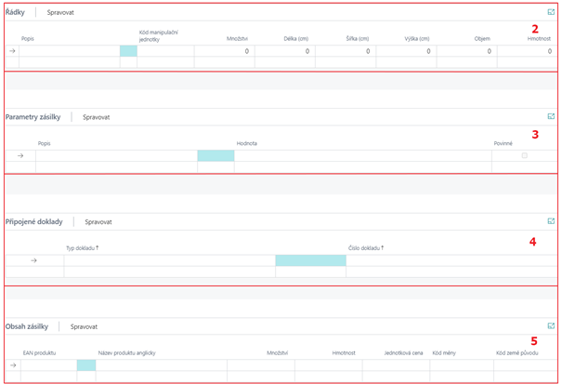Click the Hodnota field in Parametry zásilky
The image size is (562, 384).
coord(362,156)
